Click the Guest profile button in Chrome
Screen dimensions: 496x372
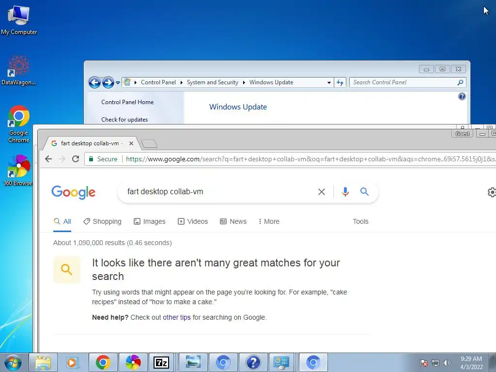click(462, 134)
